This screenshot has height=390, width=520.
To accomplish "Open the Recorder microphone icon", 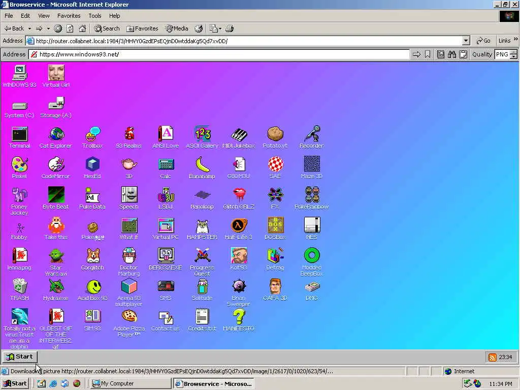I will 311,137.
